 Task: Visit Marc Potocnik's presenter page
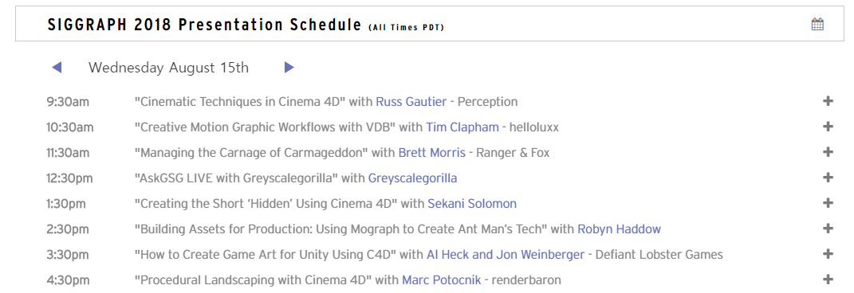pyautogui.click(x=442, y=280)
